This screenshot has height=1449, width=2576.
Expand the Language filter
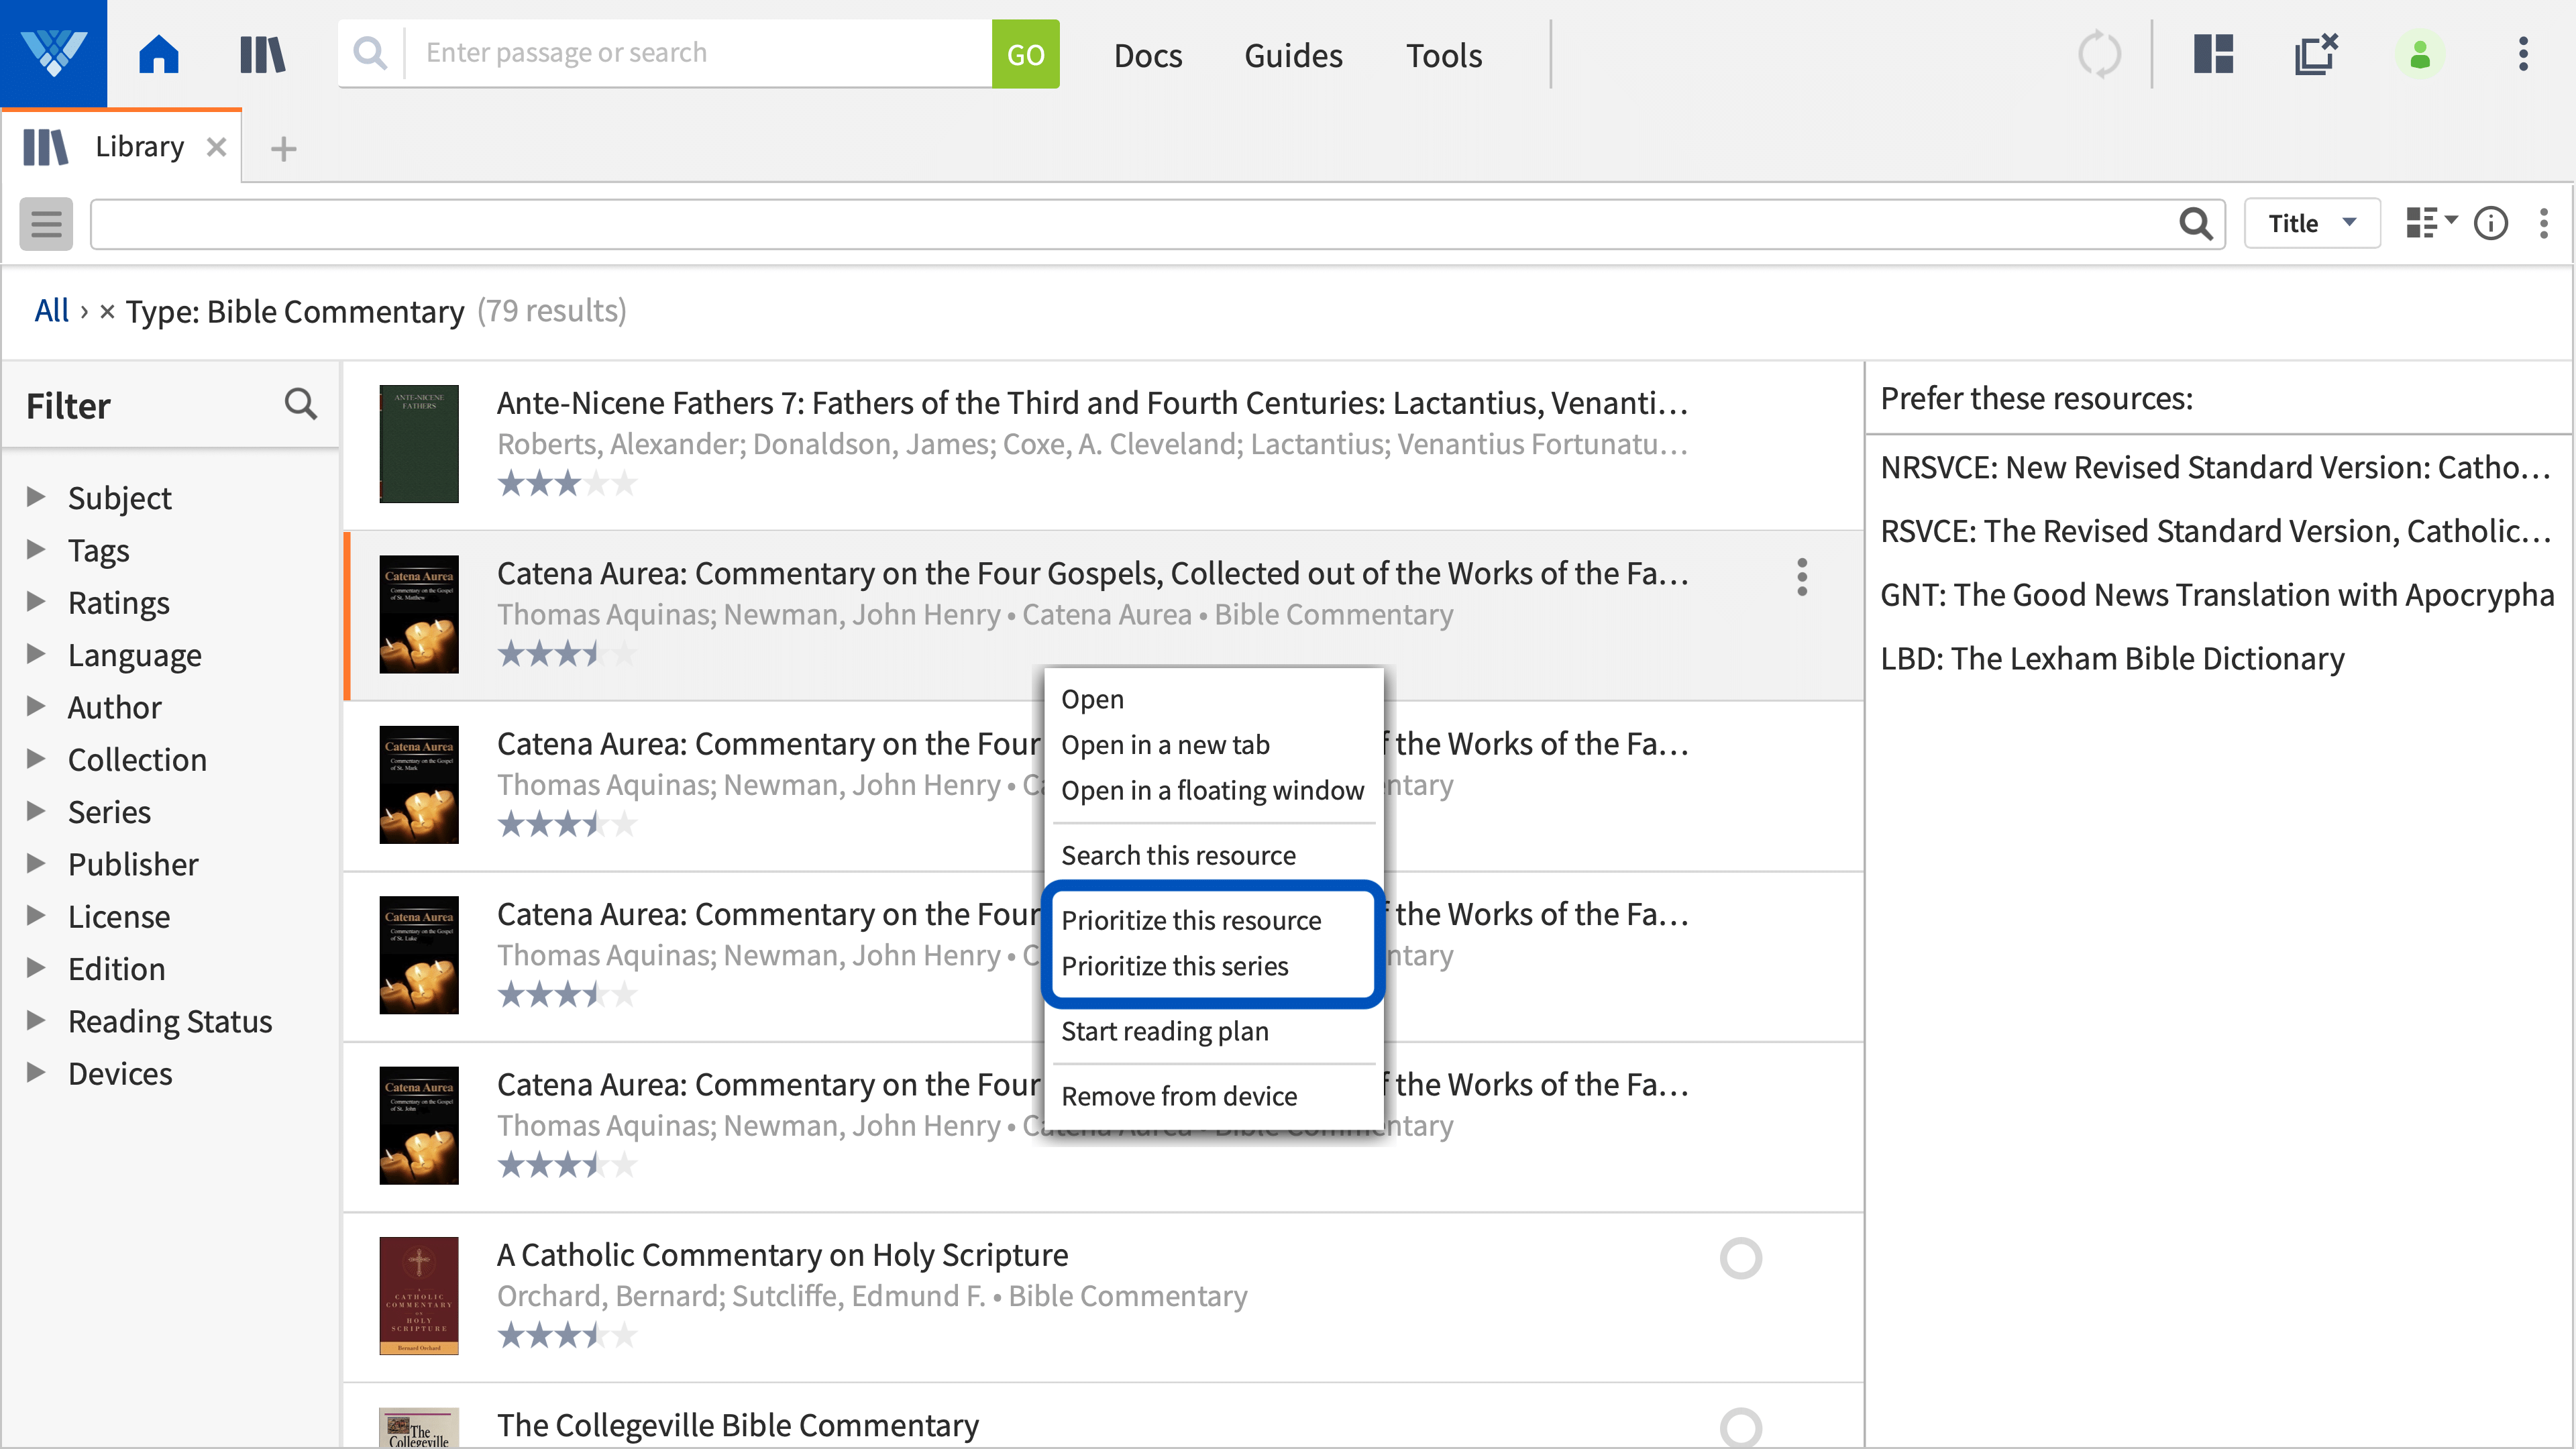coord(36,654)
